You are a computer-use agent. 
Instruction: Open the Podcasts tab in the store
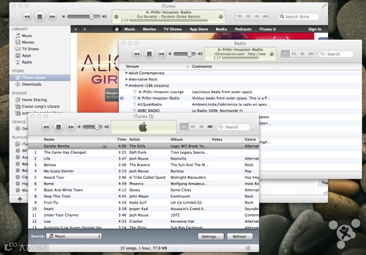point(243,29)
